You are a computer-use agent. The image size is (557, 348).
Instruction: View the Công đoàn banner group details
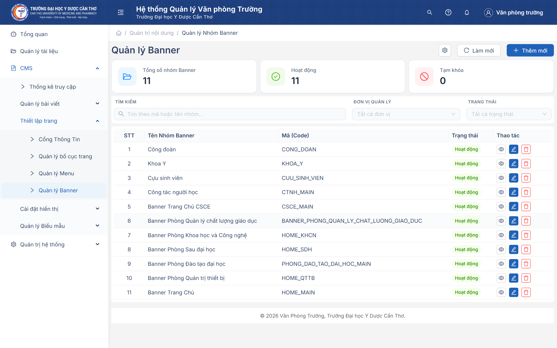501,149
